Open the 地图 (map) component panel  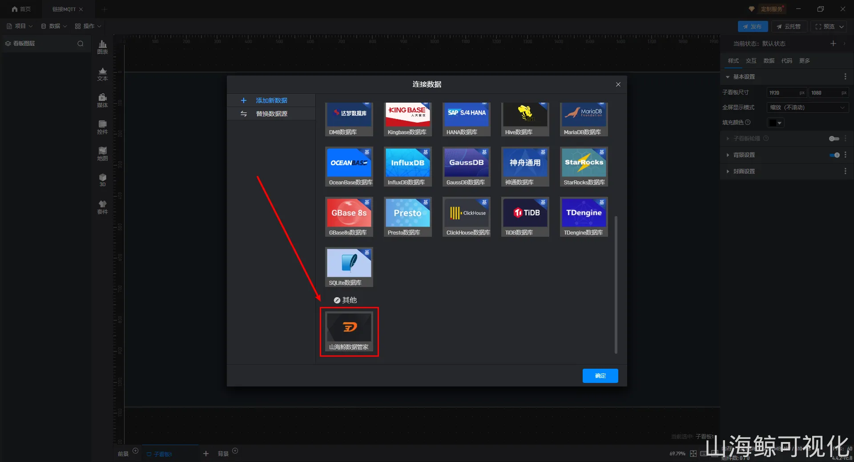102,154
